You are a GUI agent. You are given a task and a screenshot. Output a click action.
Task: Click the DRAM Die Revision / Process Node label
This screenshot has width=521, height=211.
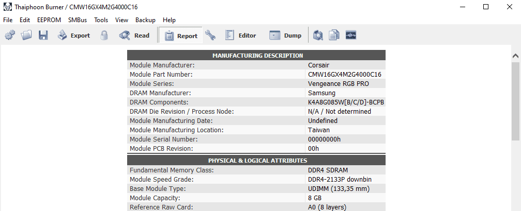(x=182, y=112)
